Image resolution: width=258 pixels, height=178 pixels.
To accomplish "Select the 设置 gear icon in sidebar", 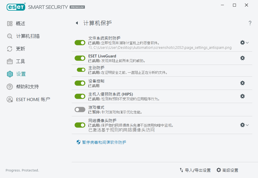I will click(x=10, y=74).
